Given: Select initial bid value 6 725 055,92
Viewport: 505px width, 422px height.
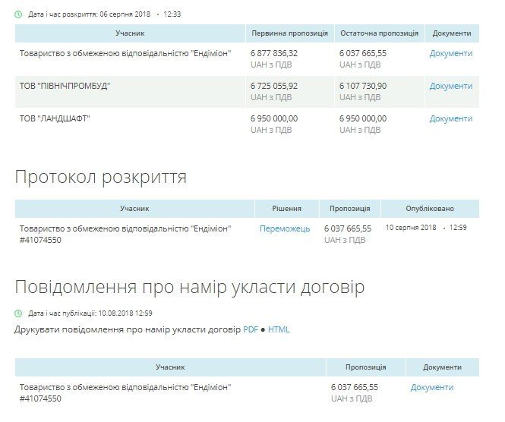Looking at the screenshot, I should (x=274, y=87).
